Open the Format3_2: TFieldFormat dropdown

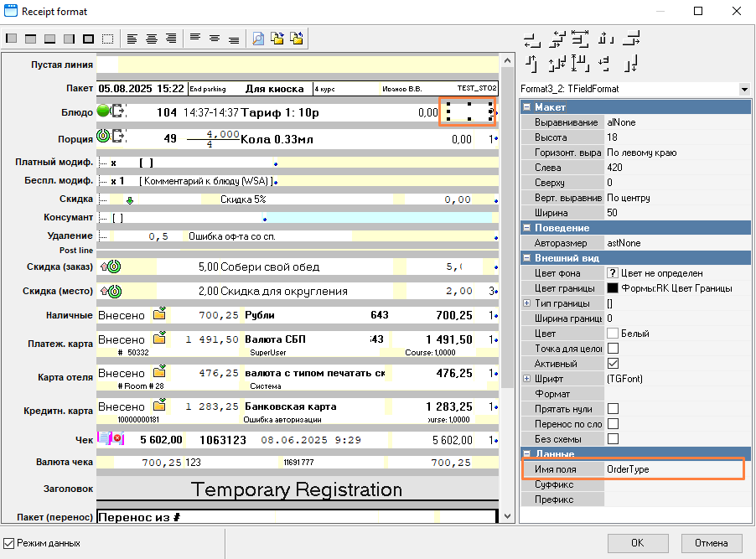point(743,89)
